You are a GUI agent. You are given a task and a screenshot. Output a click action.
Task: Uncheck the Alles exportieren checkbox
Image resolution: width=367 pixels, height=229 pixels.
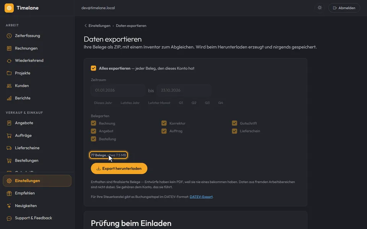click(x=93, y=68)
